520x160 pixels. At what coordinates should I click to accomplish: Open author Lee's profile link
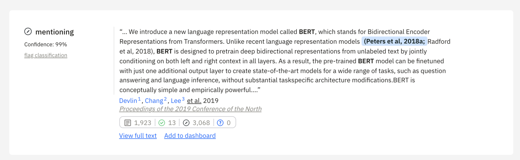click(176, 101)
